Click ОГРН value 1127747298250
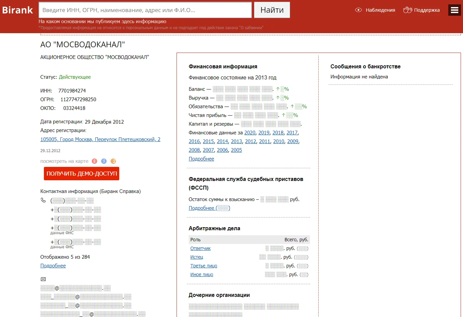463x317 pixels. [x=78, y=100]
